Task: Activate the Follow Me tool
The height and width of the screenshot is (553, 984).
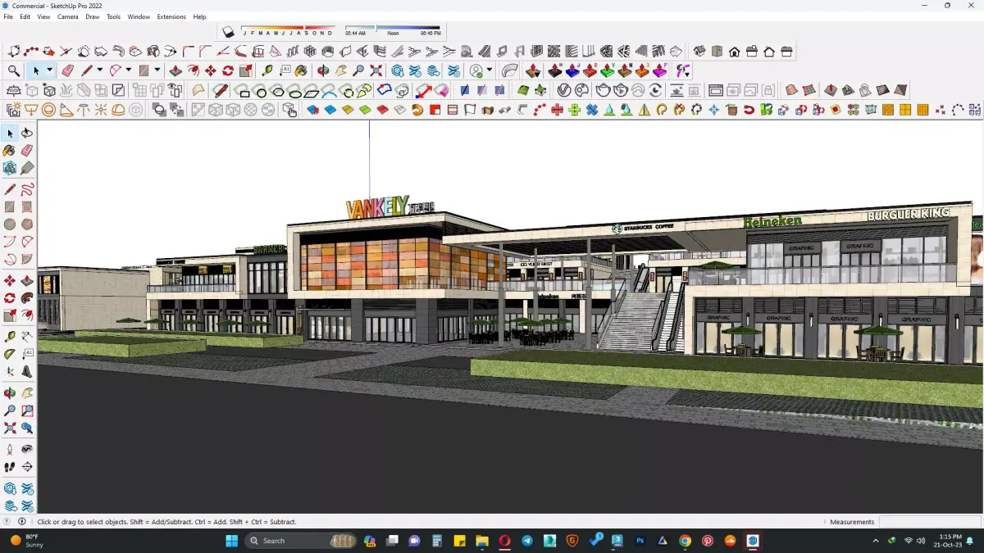Action: (27, 298)
